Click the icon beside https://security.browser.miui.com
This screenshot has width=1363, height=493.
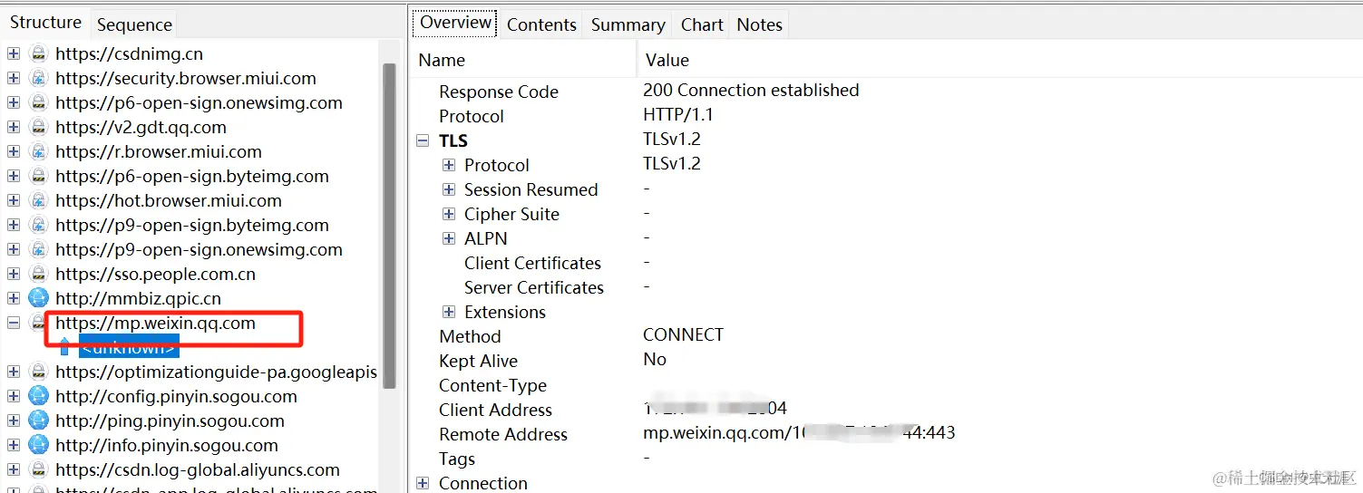click(38, 78)
